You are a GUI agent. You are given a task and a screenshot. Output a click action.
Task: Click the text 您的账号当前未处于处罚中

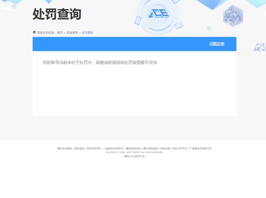(67, 63)
